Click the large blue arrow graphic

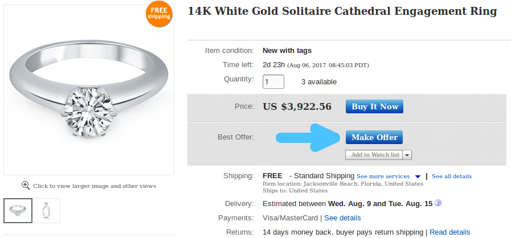click(x=307, y=138)
